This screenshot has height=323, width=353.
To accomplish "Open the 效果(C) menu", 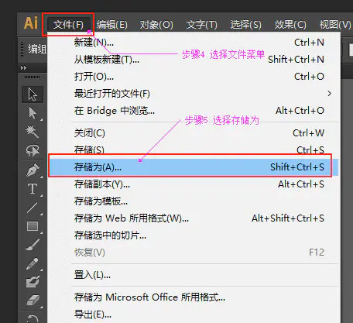I will pyautogui.click(x=290, y=25).
